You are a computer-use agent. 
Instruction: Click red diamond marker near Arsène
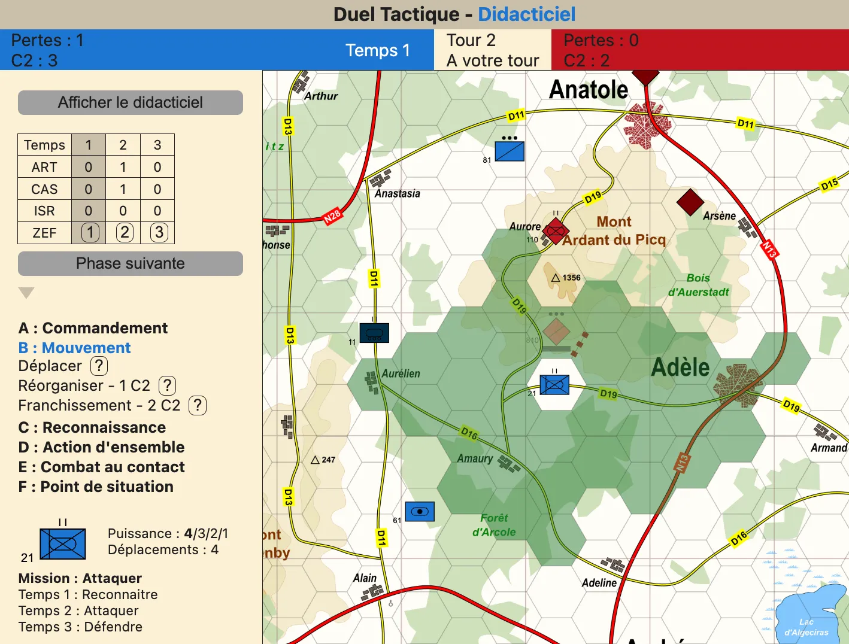click(x=690, y=202)
